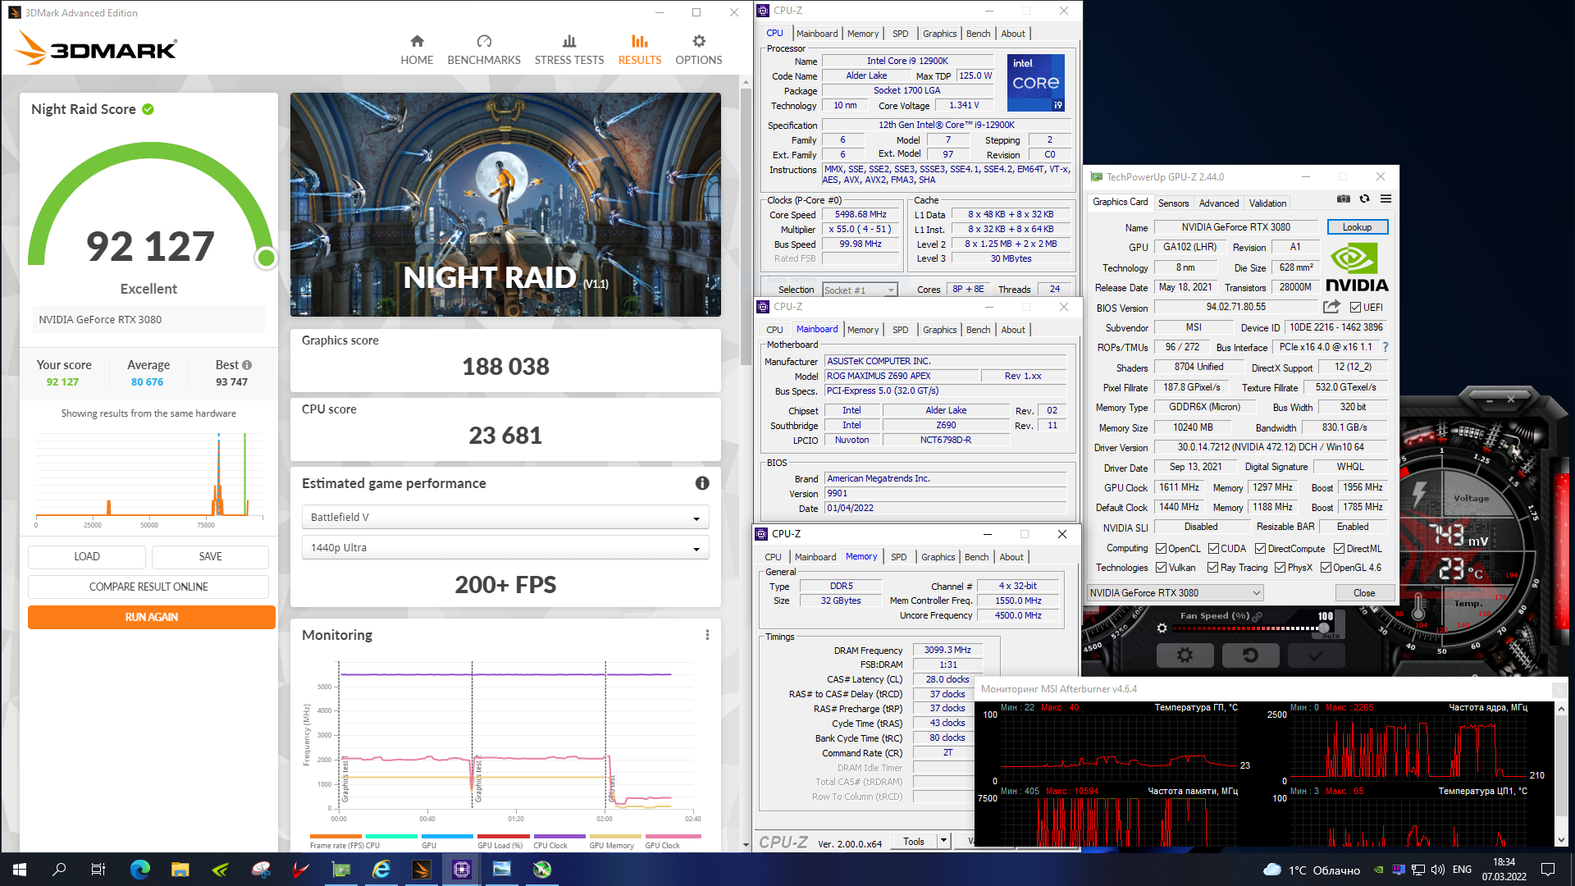The width and height of the screenshot is (1575, 886).
Task: Click weather widget in taskbar
Action: point(1311,870)
